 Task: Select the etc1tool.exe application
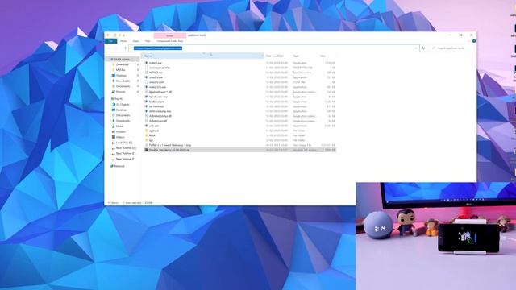tap(240, 106)
